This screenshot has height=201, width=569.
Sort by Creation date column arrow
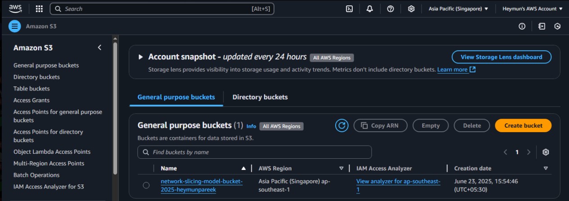pos(546,168)
